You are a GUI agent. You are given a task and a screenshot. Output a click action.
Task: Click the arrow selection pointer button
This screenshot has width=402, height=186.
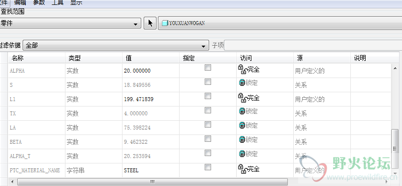(150, 23)
